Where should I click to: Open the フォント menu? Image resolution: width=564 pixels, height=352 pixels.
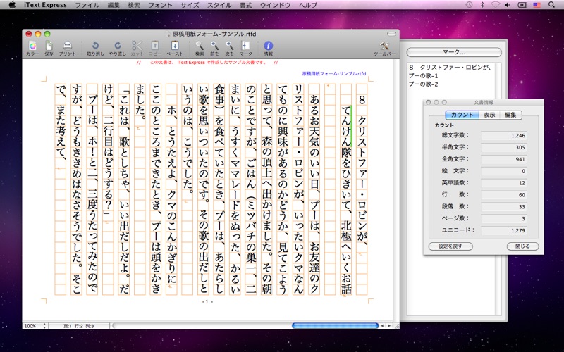tap(160, 5)
